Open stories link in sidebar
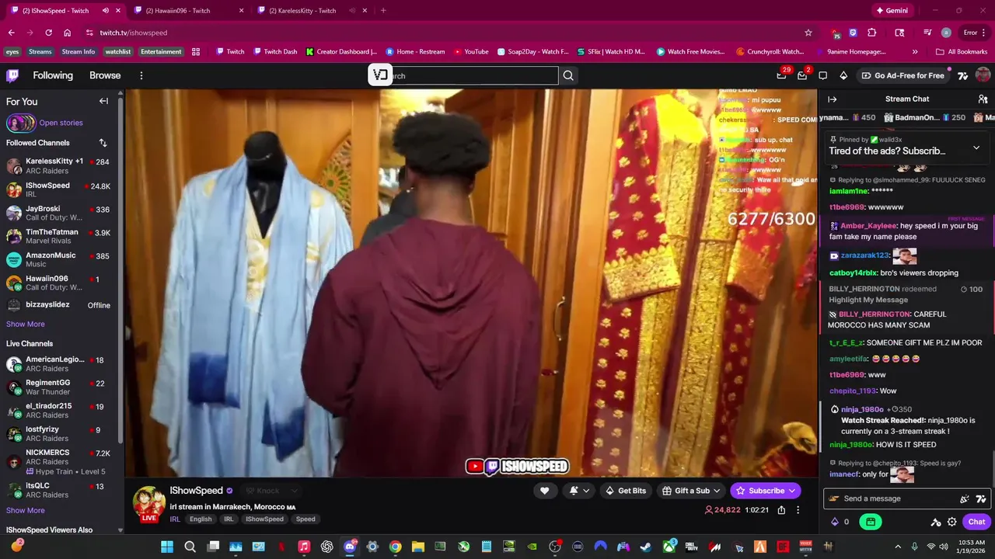 point(61,123)
